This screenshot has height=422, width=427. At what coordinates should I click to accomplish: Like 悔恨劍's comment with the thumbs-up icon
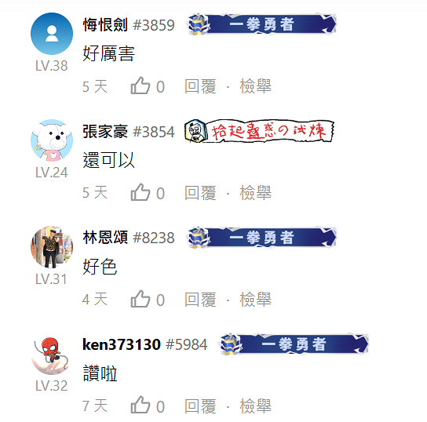pyautogui.click(x=141, y=85)
